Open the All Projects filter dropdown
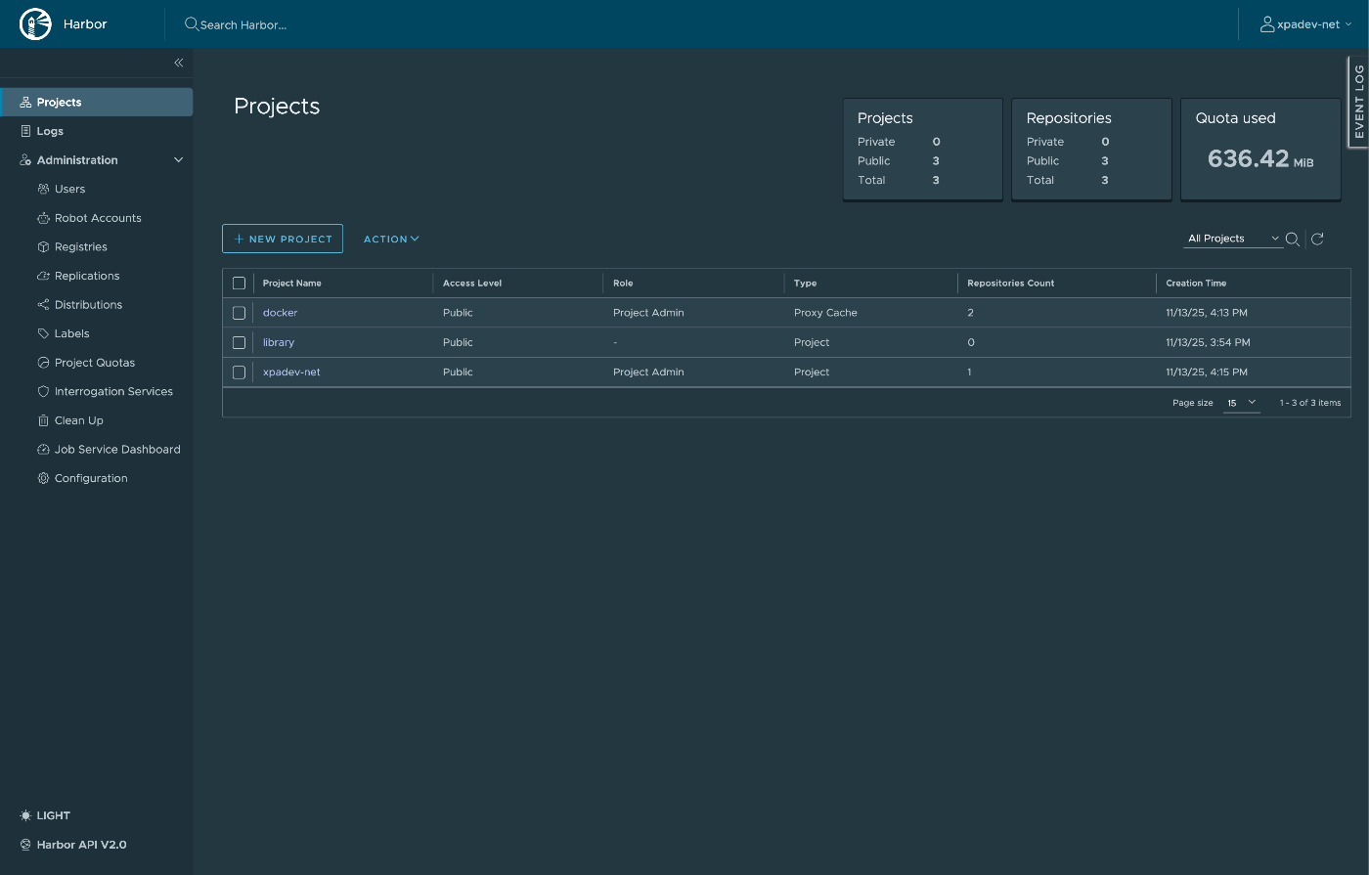This screenshot has width=1369, height=875. [1234, 239]
